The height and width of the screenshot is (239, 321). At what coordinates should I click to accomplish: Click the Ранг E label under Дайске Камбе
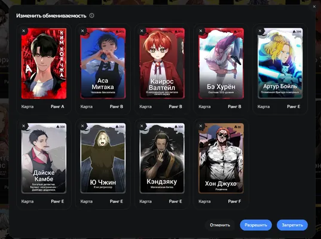click(x=57, y=201)
